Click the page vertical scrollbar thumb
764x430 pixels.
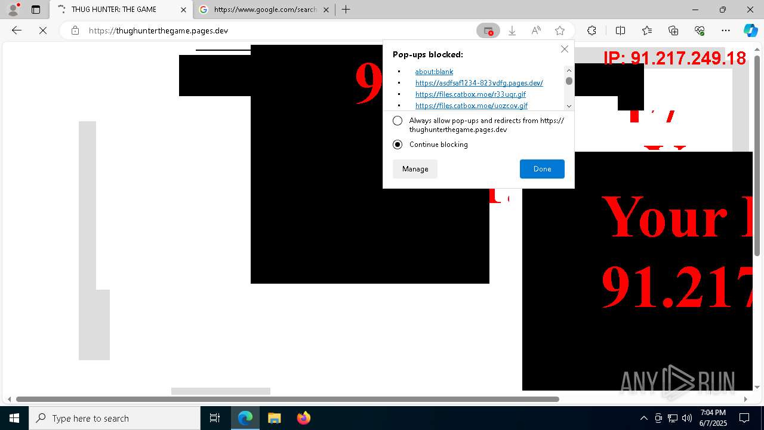757,157
